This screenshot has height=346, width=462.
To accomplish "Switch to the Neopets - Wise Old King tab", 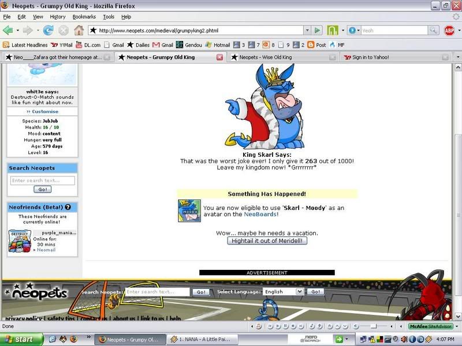I will tap(284, 57).
